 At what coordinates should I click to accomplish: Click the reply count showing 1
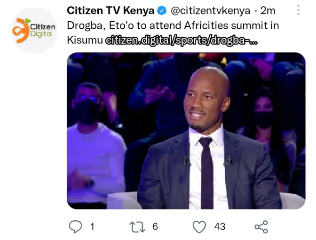[92, 227]
